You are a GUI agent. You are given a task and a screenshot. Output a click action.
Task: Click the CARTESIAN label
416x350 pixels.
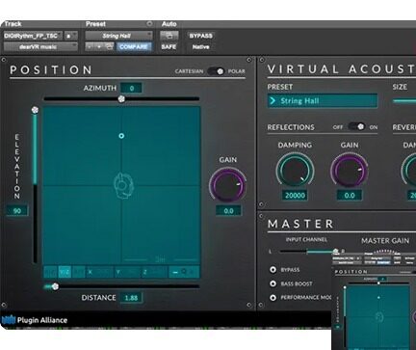pyautogui.click(x=189, y=71)
